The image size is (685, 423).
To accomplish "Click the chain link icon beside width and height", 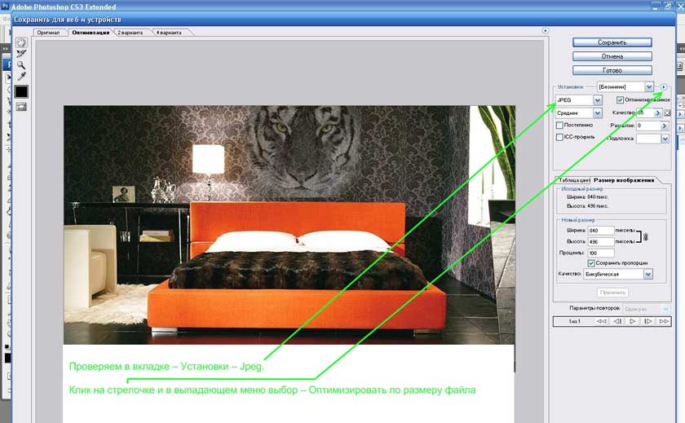I will pos(645,236).
